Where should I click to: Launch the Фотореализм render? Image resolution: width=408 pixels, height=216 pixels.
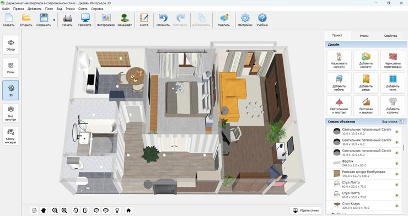click(x=106, y=20)
